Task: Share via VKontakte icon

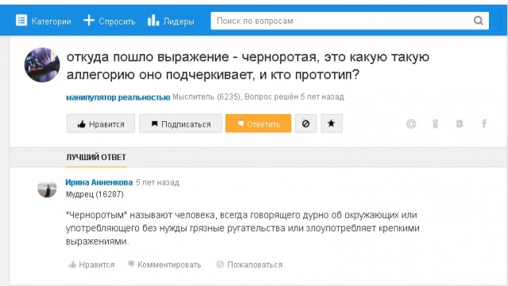Action: (x=460, y=124)
